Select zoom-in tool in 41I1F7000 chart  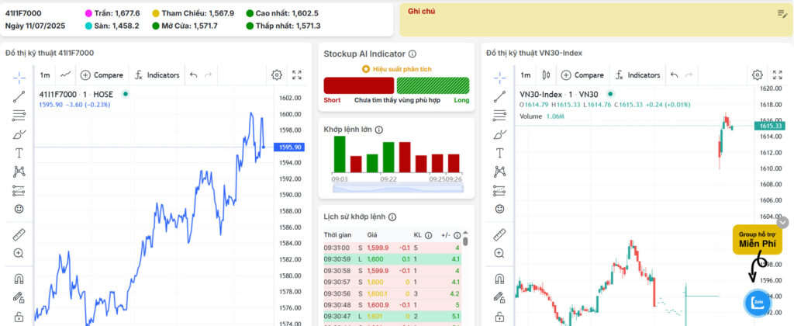tap(19, 254)
